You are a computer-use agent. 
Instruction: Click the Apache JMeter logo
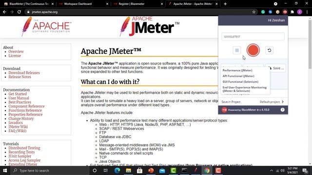tap(150, 26)
